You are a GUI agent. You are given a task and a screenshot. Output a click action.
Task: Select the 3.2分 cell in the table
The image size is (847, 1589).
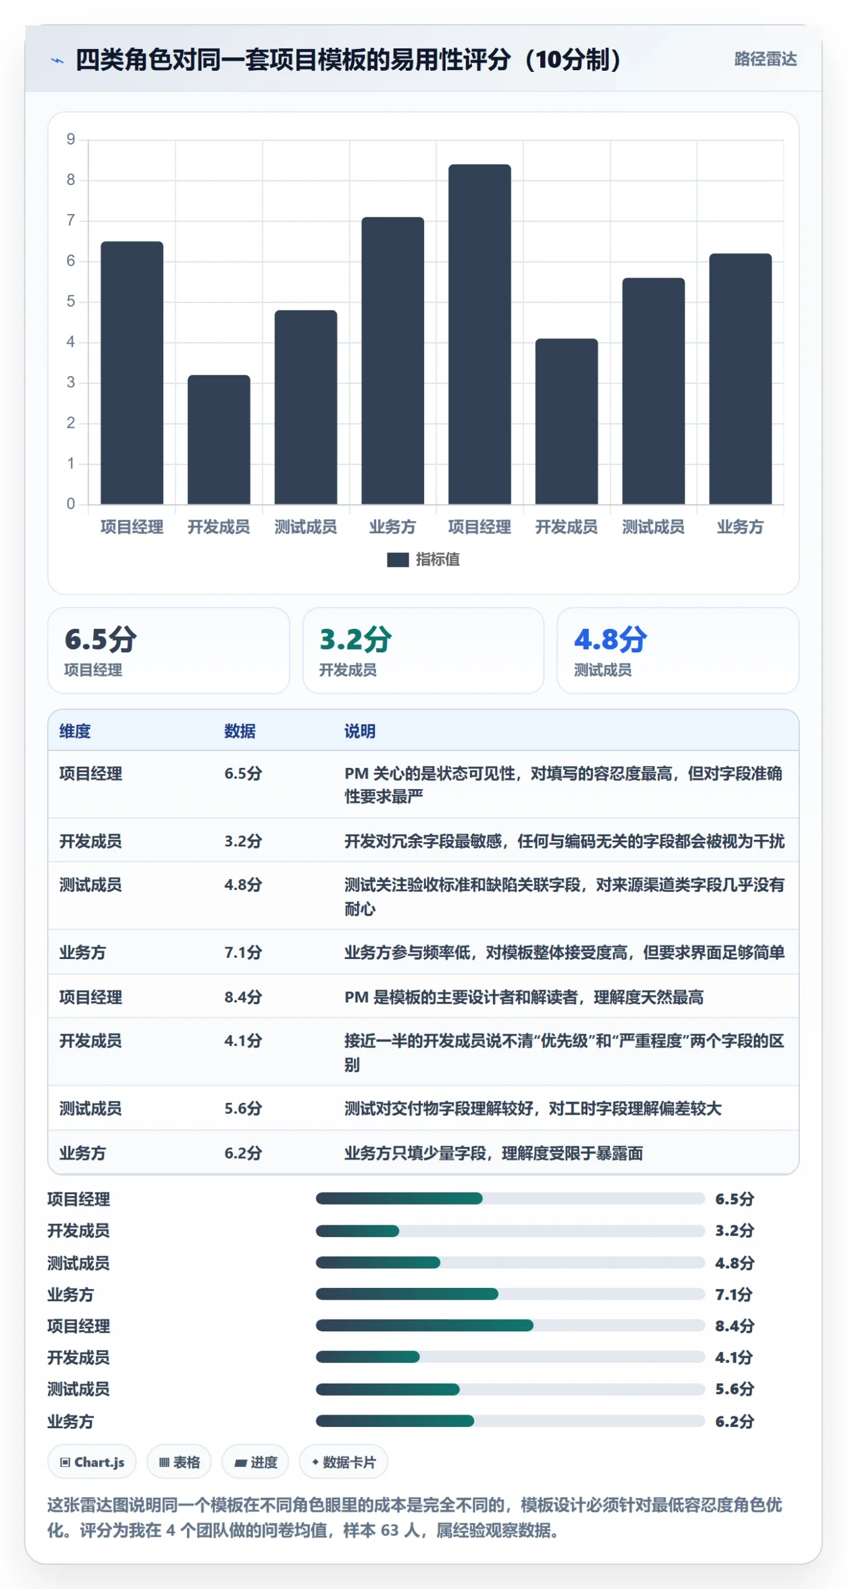(x=243, y=841)
